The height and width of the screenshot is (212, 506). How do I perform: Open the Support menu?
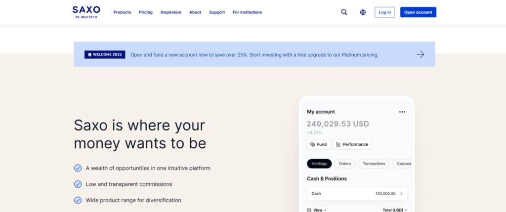(x=217, y=12)
